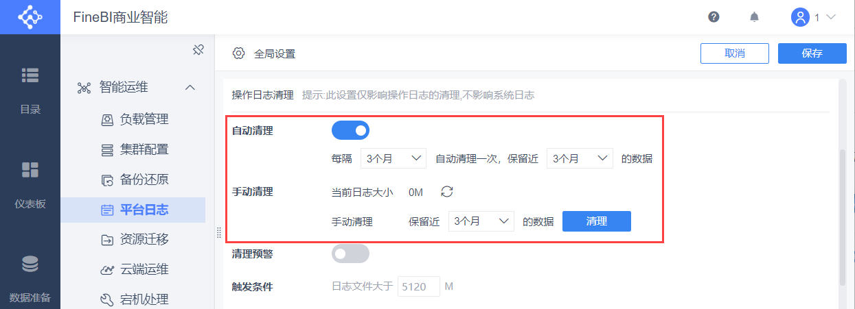This screenshot has width=855, height=309.
Task: Click the blue 清理 button
Action: [596, 221]
